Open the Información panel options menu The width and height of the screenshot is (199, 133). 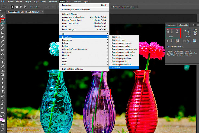coord(198,25)
